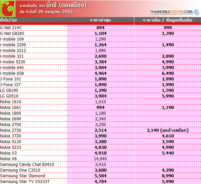The height and width of the screenshot is (184, 201).
Task: Select the LG GD510 row name
Action: 9,96
